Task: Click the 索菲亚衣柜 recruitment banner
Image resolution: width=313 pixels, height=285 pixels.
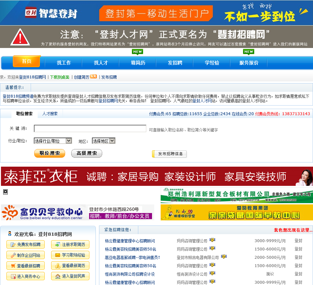Action: click(x=156, y=176)
